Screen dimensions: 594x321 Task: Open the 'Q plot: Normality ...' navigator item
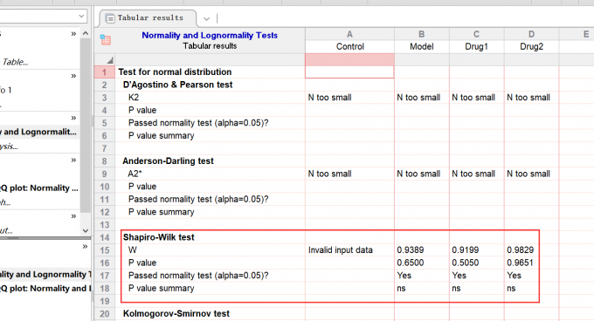[39, 188]
